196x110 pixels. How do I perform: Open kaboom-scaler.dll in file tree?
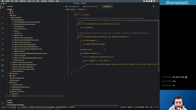click(19, 51)
